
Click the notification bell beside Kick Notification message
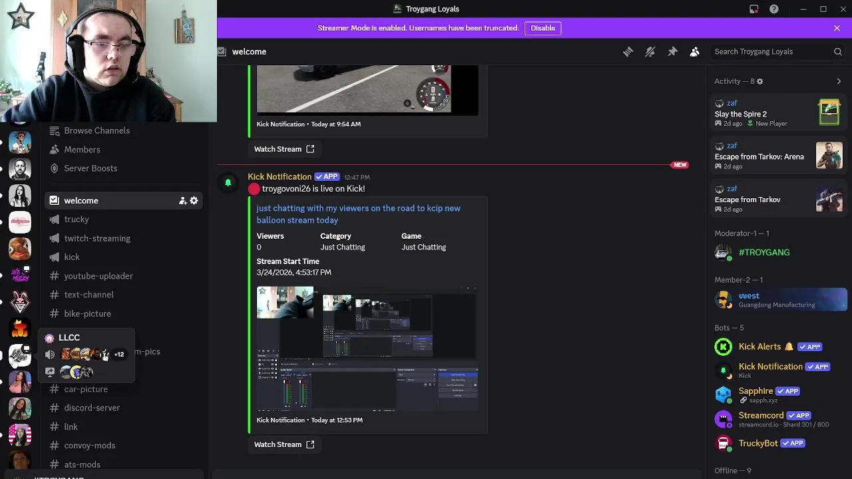(x=228, y=182)
